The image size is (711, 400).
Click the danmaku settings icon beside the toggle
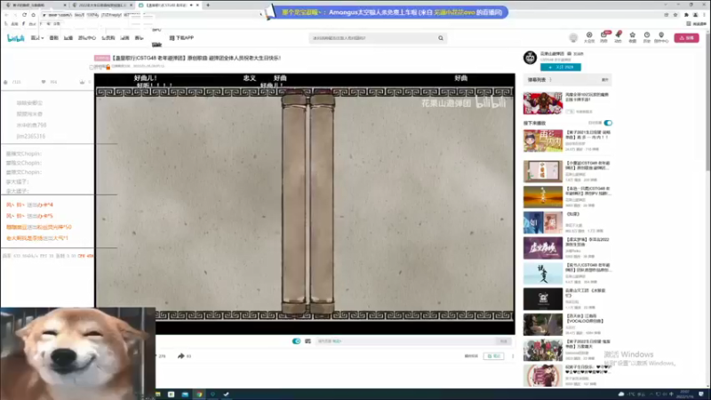coord(308,341)
